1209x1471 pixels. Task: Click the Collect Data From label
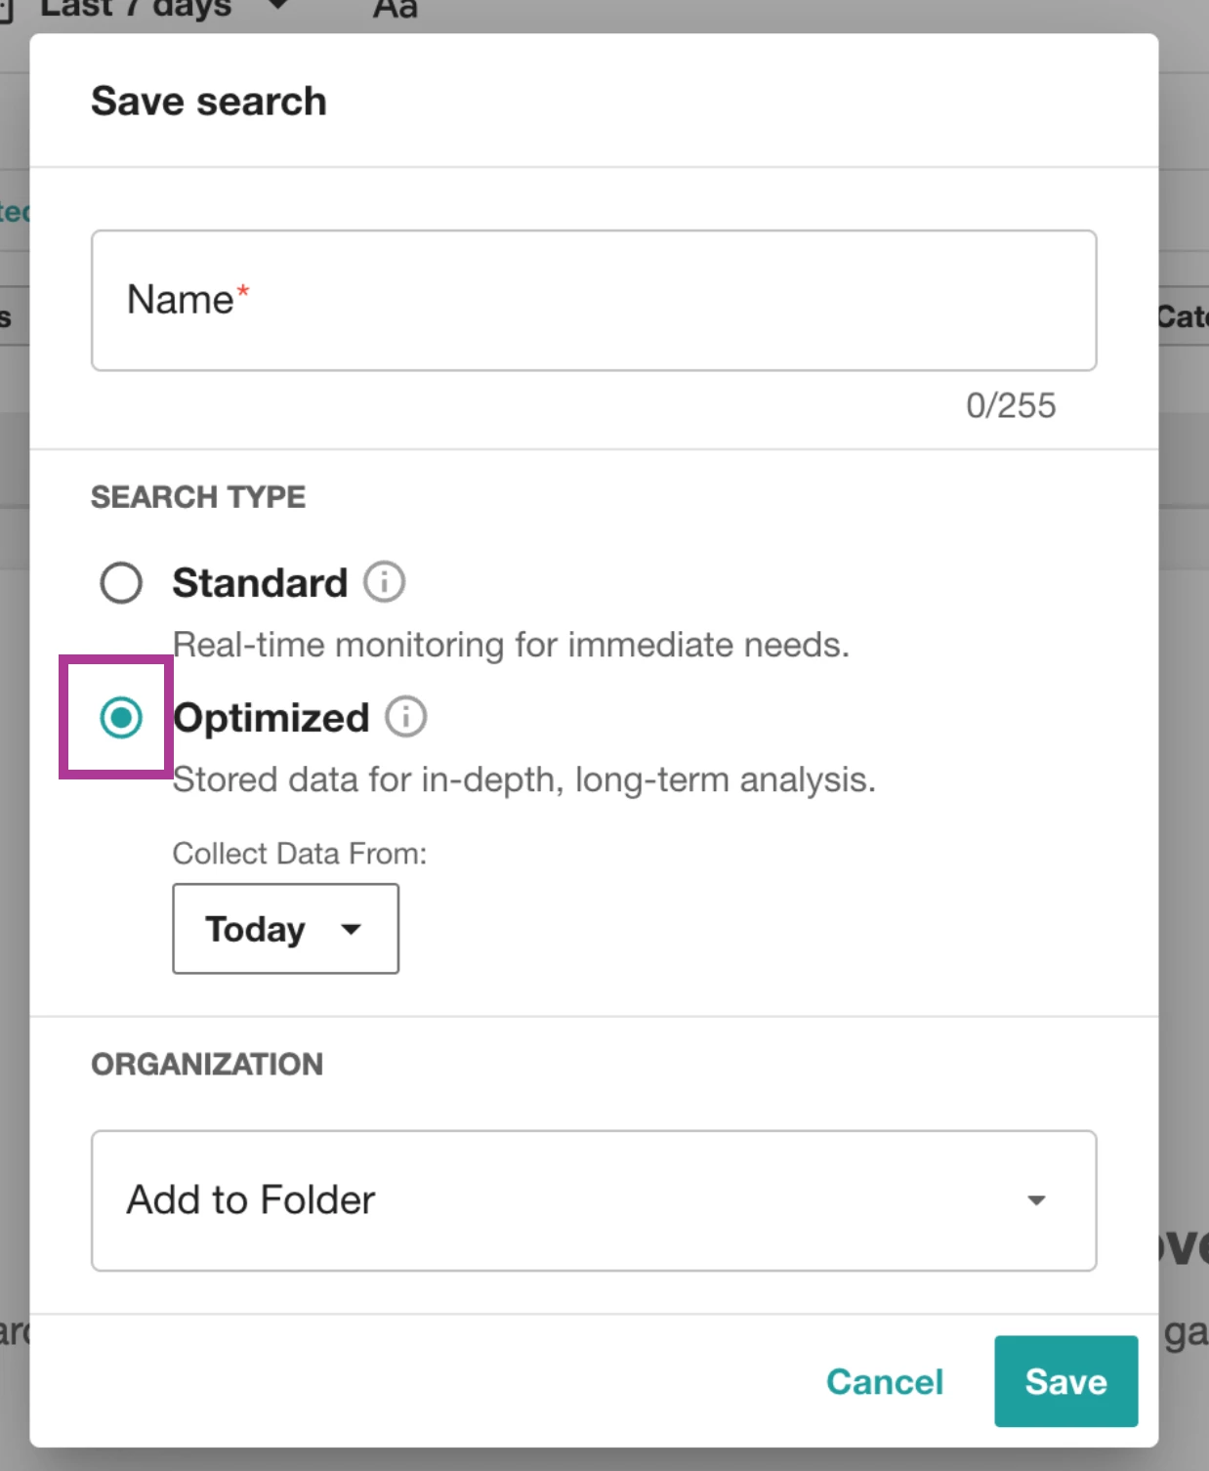coord(300,854)
